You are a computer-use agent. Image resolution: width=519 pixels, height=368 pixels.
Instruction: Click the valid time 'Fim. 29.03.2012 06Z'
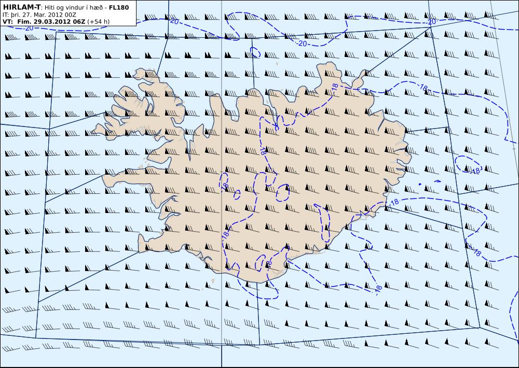click(51, 22)
